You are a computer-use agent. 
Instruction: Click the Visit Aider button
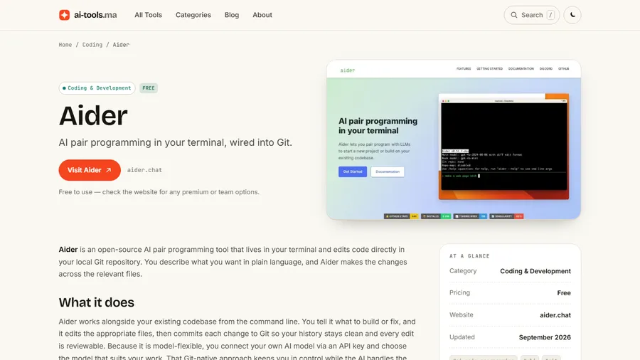click(x=90, y=170)
